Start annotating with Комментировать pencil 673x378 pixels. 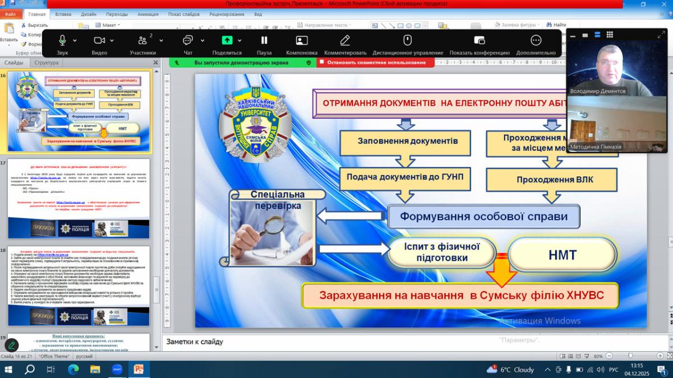[345, 41]
